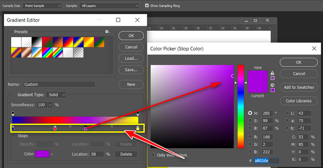Click OK in the Color Picker
Image resolution: width=323 pixels, height=168 pixels.
coord(299,62)
